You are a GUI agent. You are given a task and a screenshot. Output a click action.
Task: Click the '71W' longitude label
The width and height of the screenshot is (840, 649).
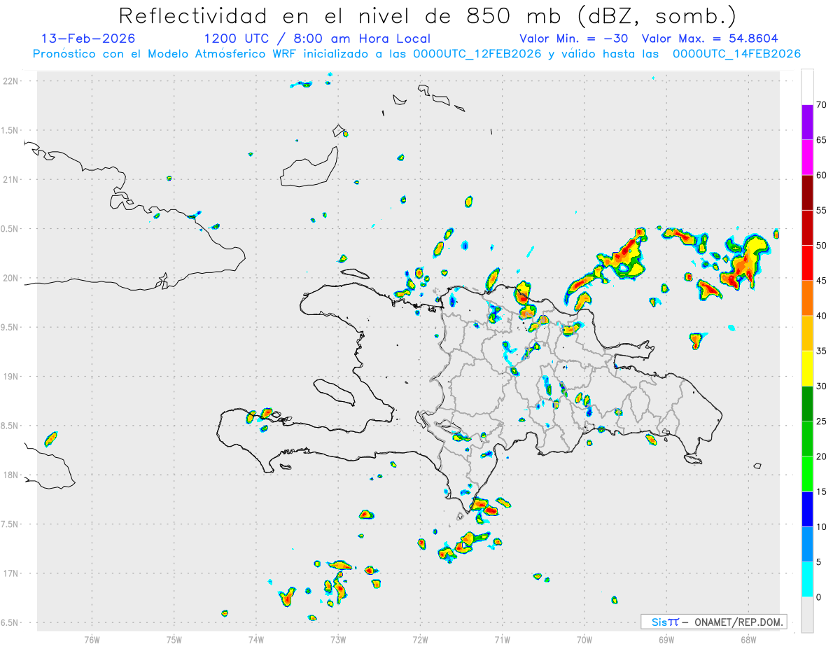502,640
